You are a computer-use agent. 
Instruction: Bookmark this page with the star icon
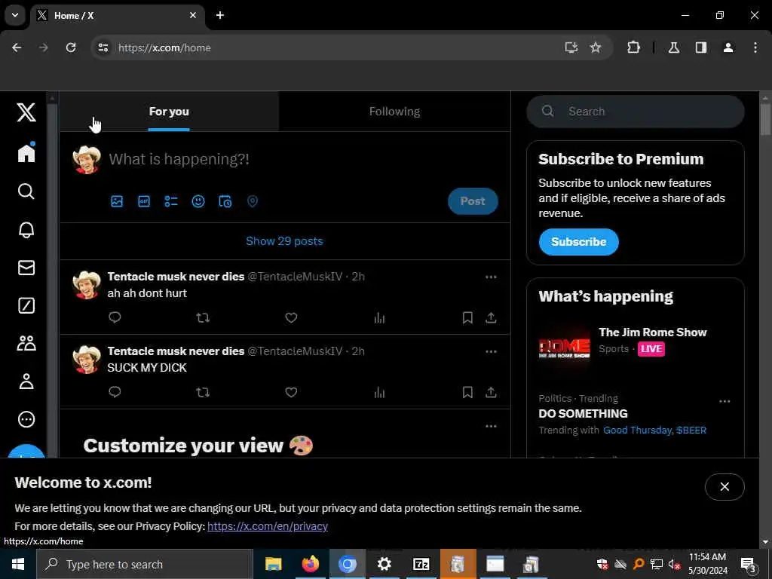pos(596,47)
